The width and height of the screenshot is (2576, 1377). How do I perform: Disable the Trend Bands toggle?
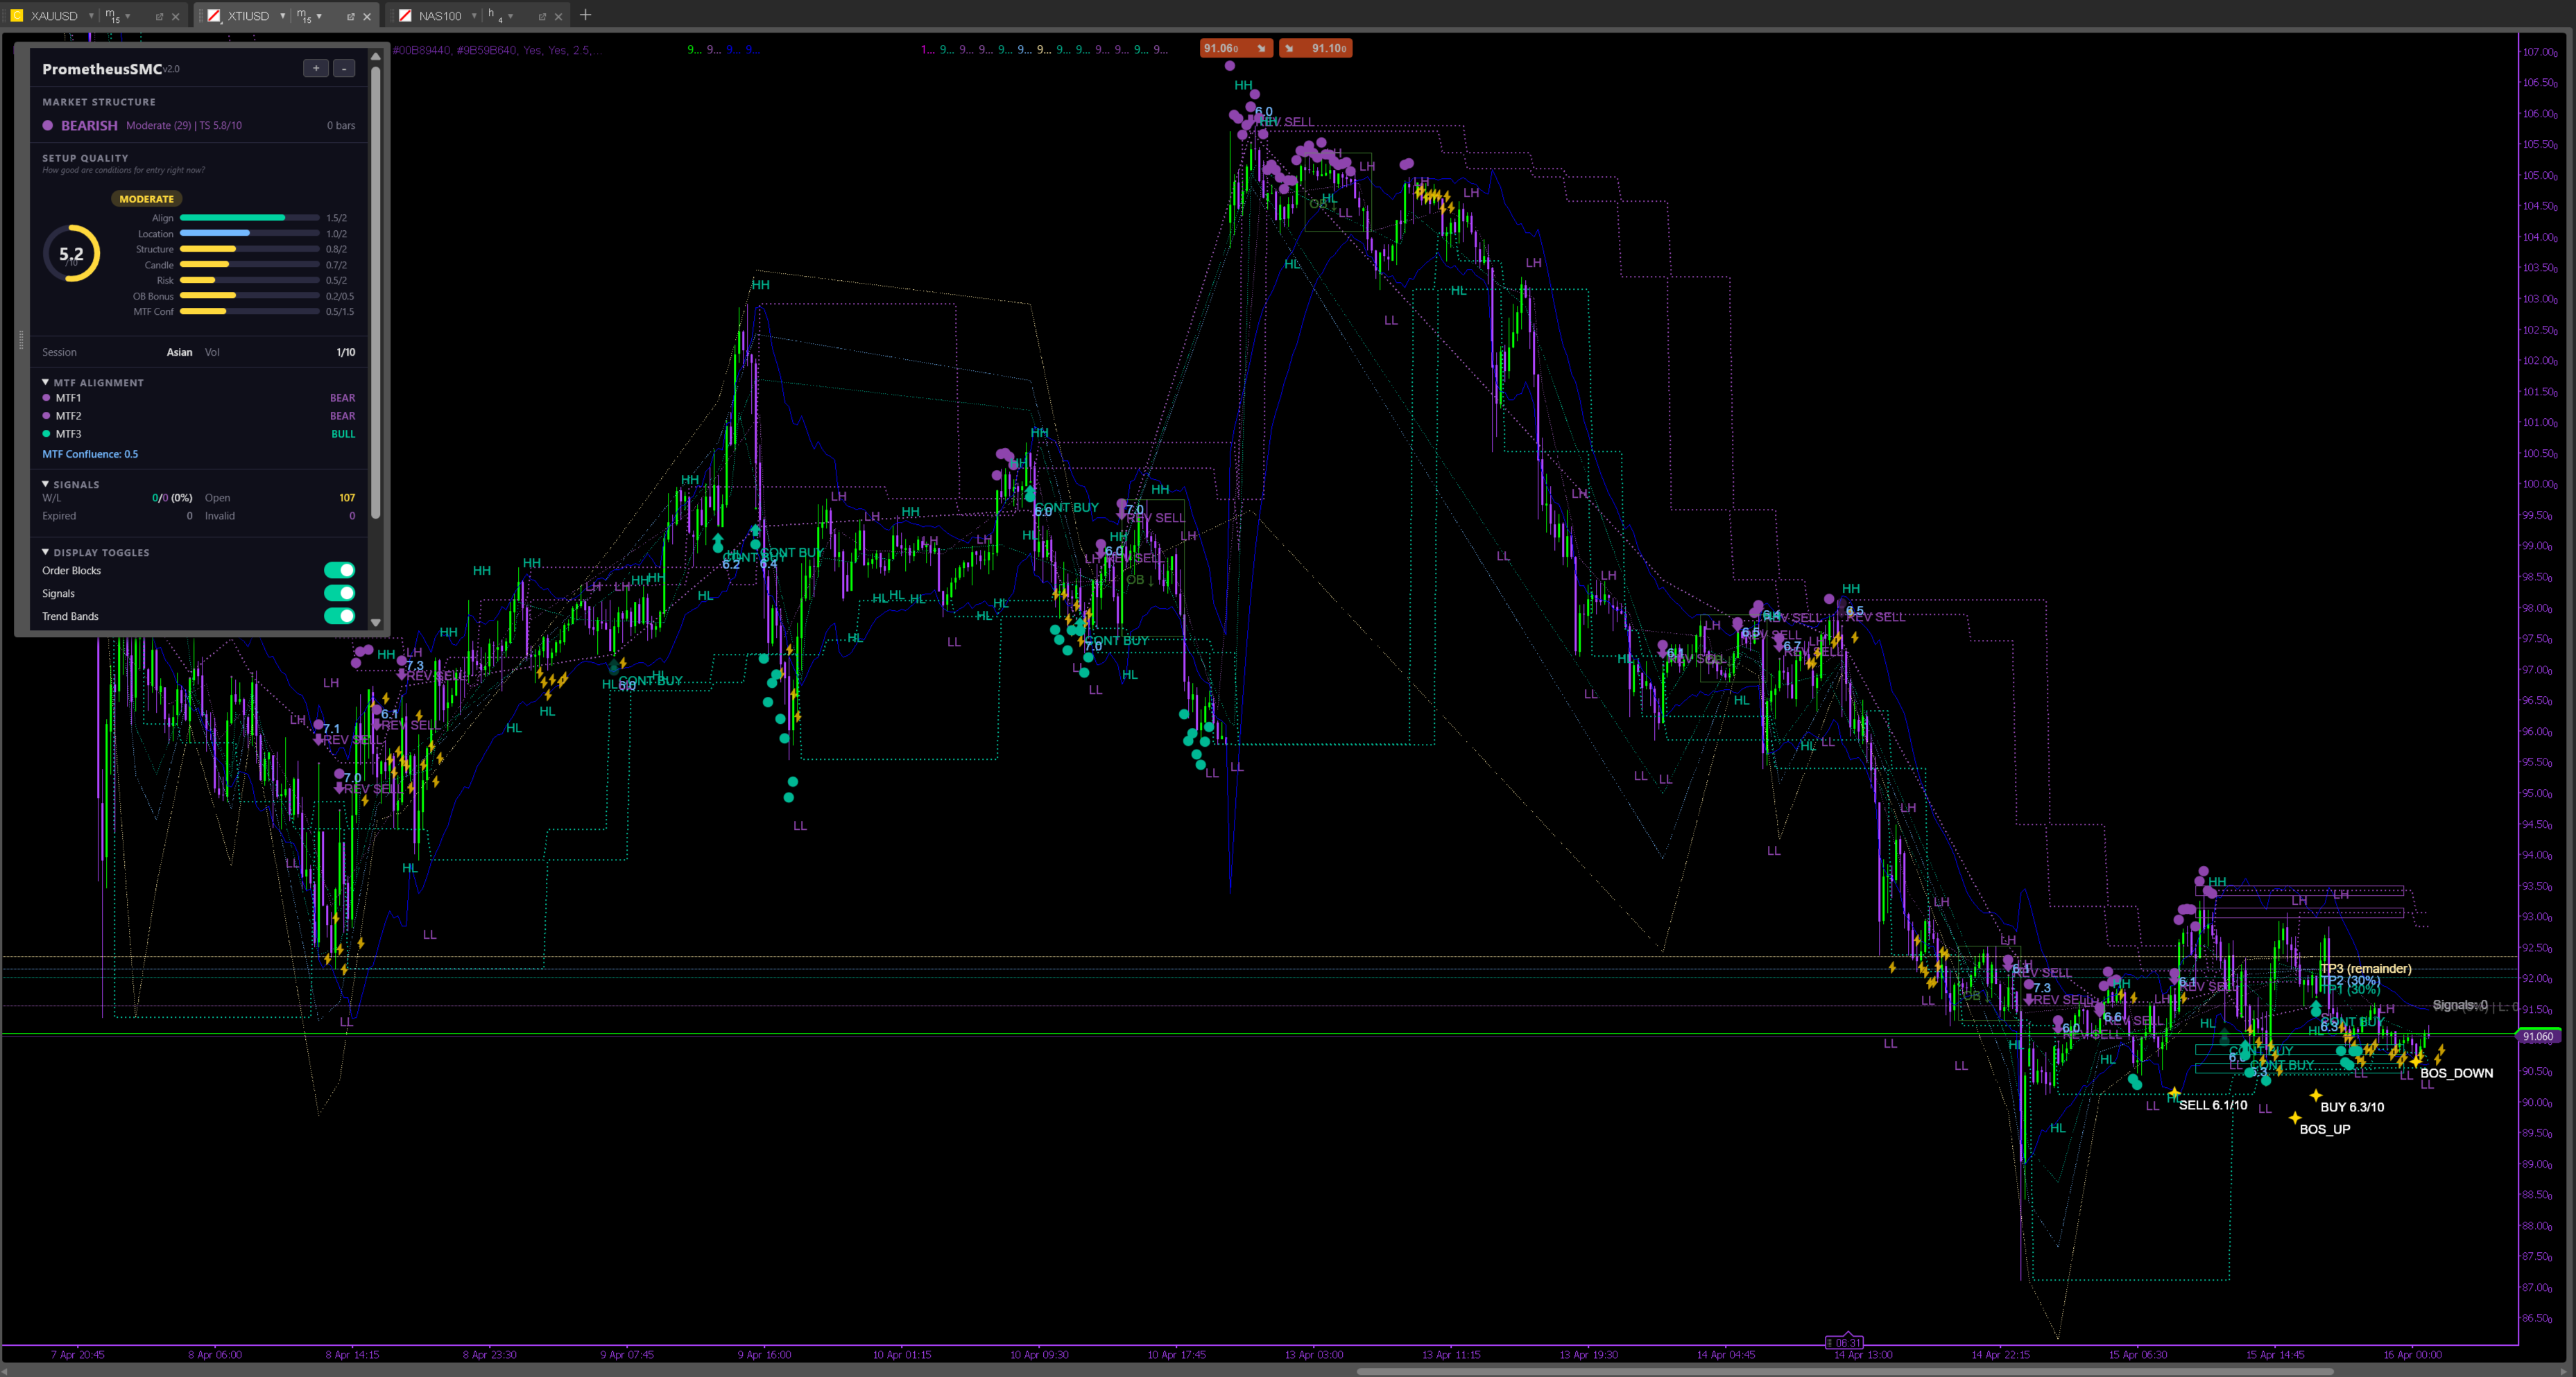click(x=339, y=616)
